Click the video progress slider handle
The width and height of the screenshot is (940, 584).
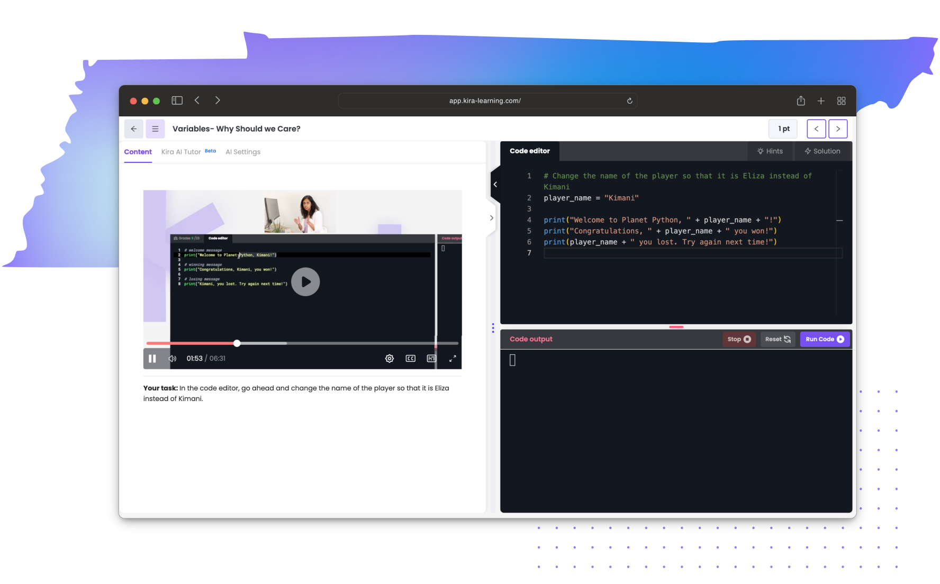(237, 343)
